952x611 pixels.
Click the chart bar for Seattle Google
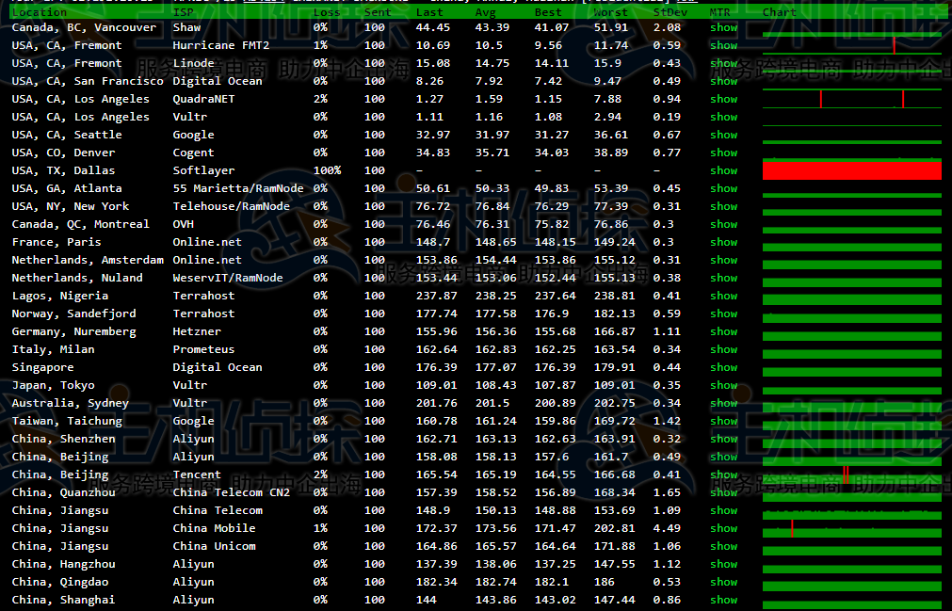point(851,136)
